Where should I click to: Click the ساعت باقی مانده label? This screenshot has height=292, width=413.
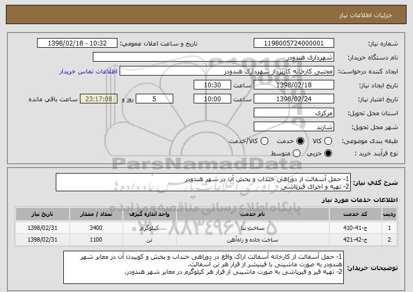53,99
